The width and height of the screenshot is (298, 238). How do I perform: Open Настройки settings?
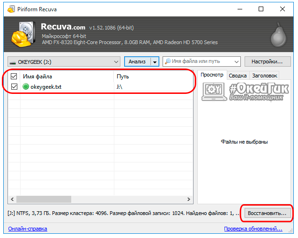[x=268, y=61]
